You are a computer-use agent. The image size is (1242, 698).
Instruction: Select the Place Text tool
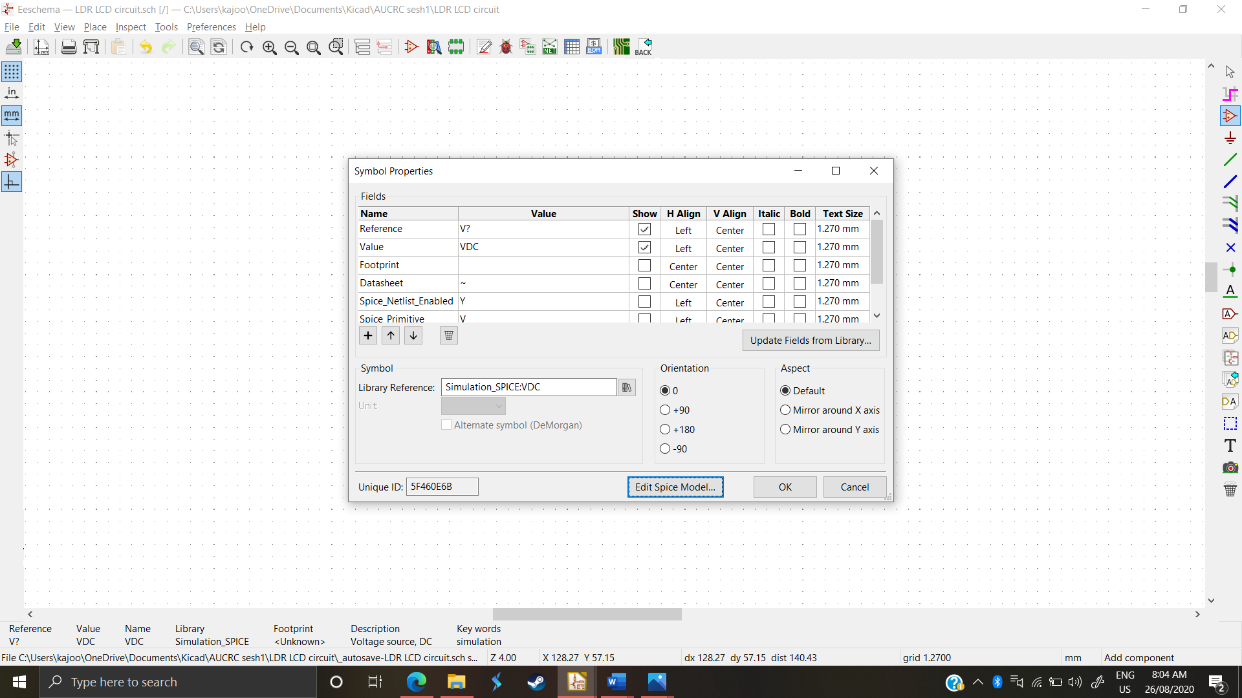(x=1230, y=445)
